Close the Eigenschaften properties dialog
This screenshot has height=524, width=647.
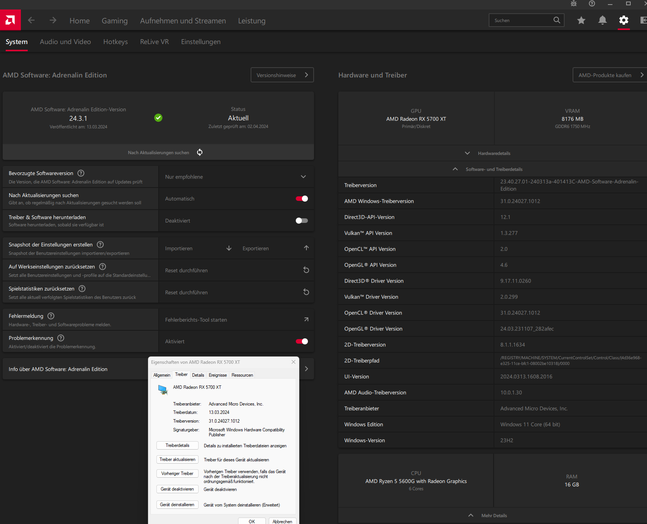pyautogui.click(x=294, y=362)
